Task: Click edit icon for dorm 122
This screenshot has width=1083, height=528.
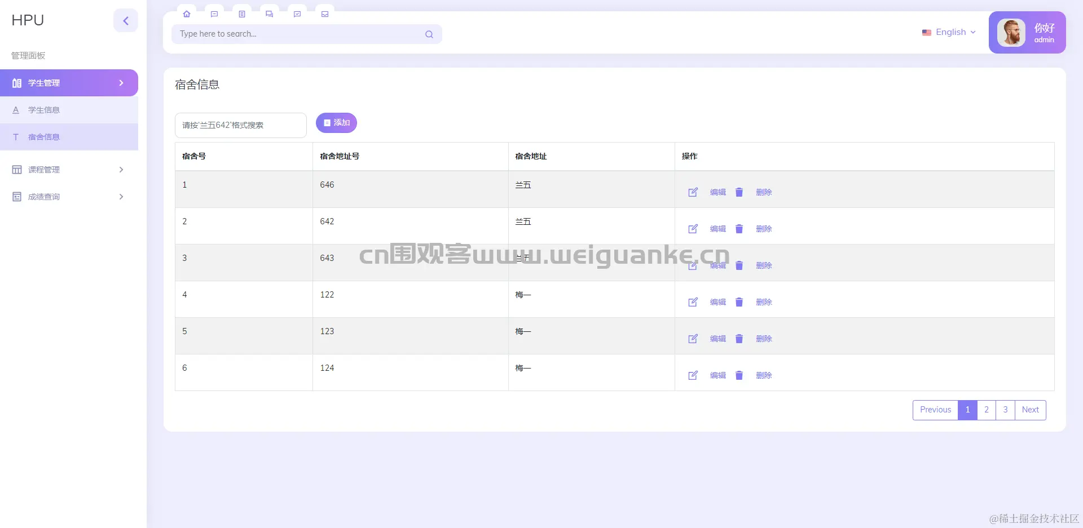Action: (693, 302)
